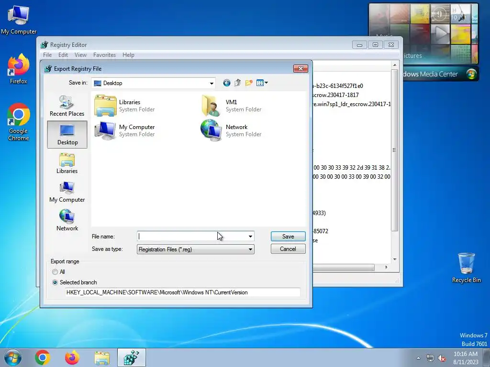Expand the Save in location dropdown

click(212, 83)
